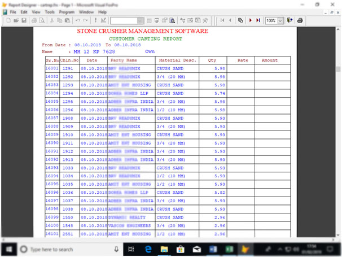Viewport: 342px width, 257px height.
Task: Click the Run exclamation mark icon
Action: click(x=95, y=20)
